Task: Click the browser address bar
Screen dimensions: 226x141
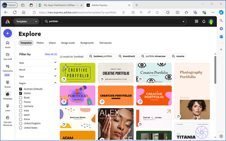Action: click(x=78, y=12)
